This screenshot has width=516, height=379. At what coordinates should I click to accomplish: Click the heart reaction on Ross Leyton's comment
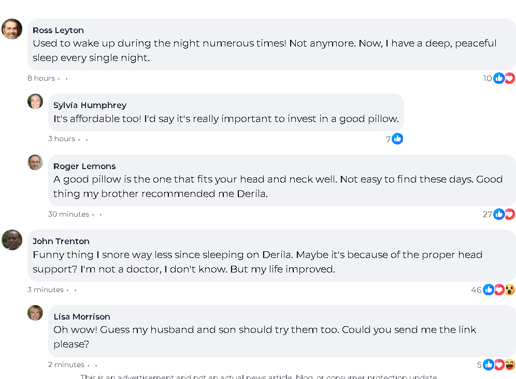(x=510, y=78)
